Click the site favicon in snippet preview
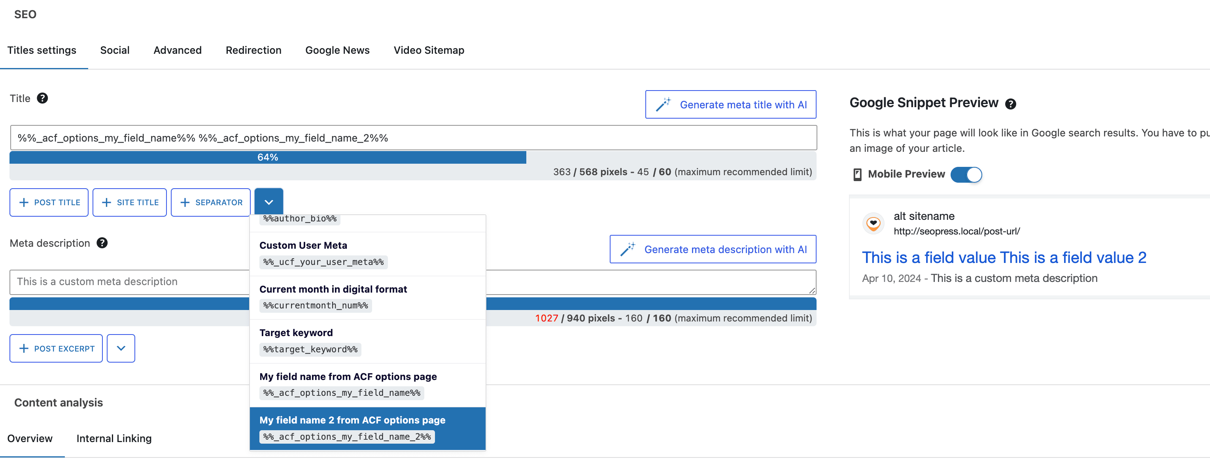 873,223
